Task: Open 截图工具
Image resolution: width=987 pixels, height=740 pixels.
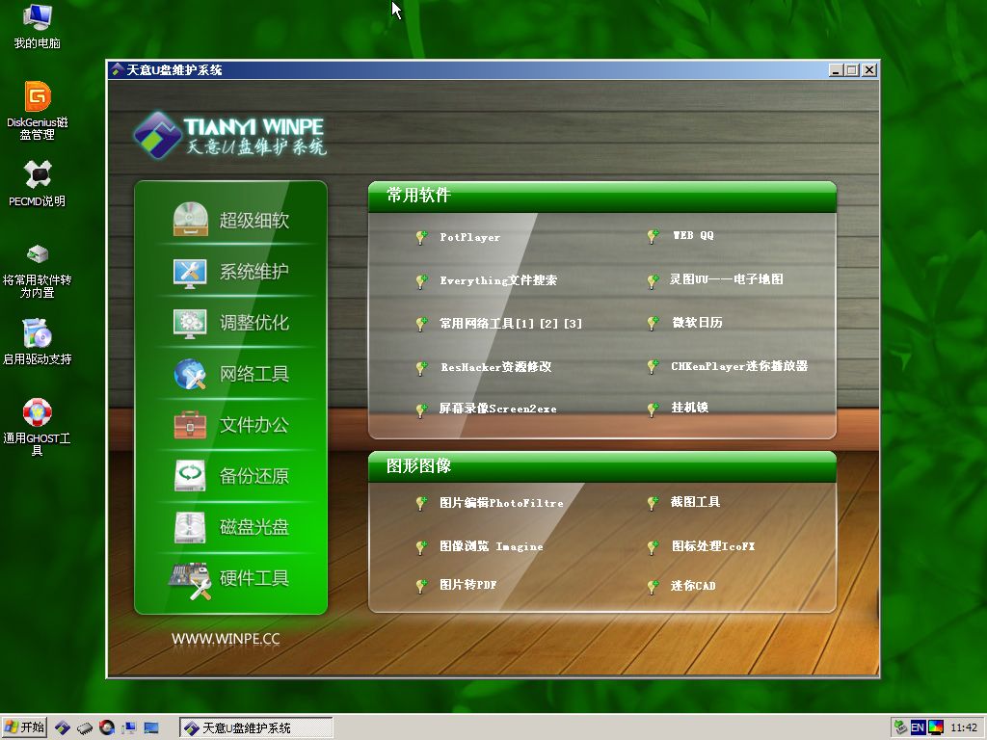Action: coord(695,501)
